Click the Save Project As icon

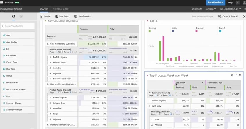76,17
